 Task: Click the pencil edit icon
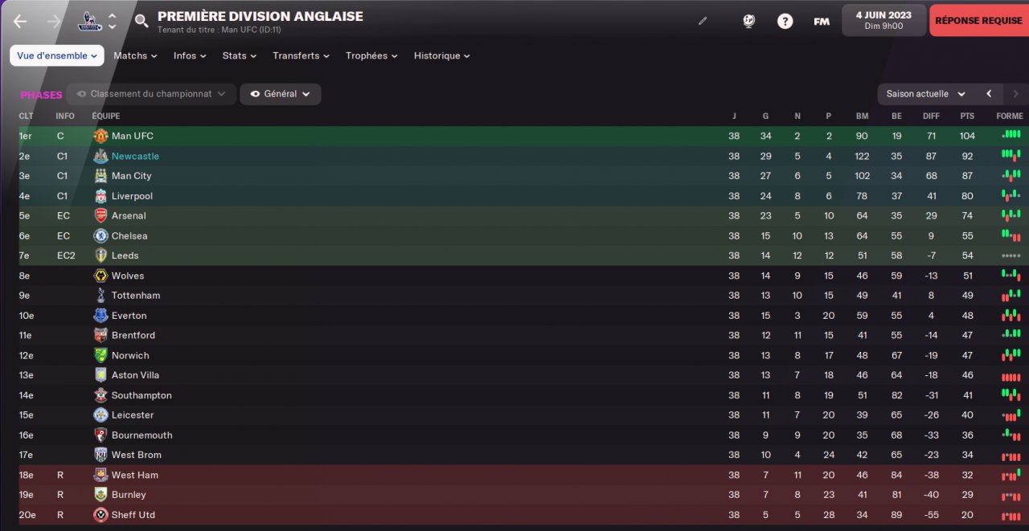coord(703,21)
